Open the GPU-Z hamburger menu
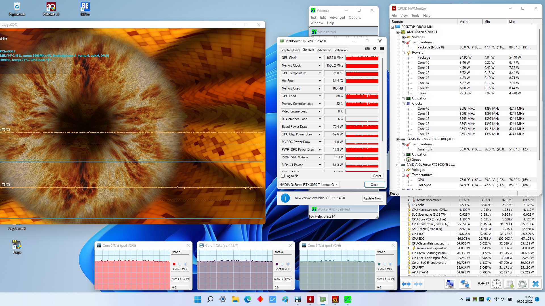The image size is (545, 306). (382, 49)
